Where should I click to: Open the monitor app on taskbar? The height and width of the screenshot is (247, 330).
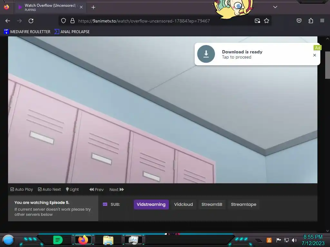[133, 240]
